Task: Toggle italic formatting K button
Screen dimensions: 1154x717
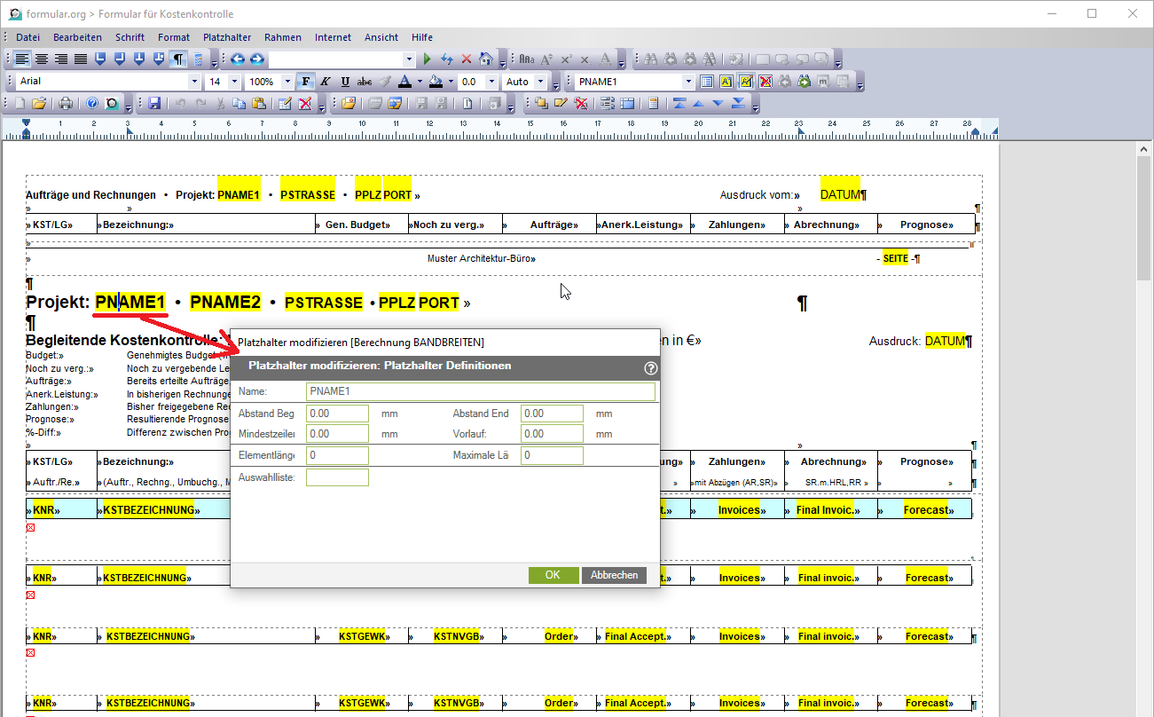Action: [325, 82]
